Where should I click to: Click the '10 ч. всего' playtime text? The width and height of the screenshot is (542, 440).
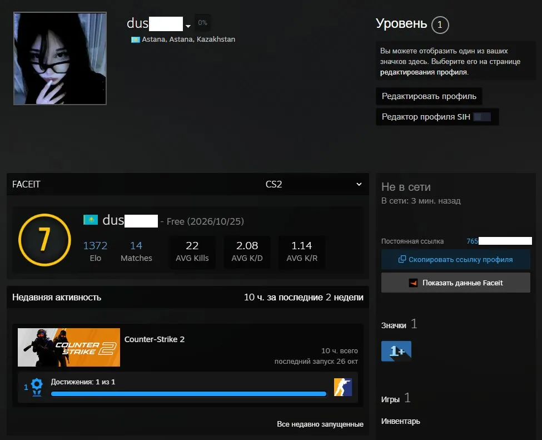pos(340,351)
